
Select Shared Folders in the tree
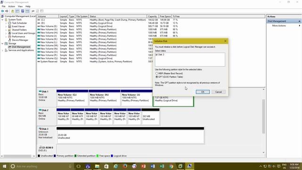(19, 30)
